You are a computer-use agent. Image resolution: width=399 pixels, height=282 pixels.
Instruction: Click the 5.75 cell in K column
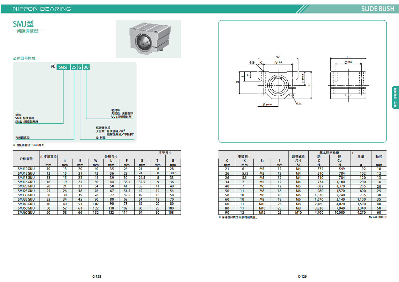(x=245, y=173)
